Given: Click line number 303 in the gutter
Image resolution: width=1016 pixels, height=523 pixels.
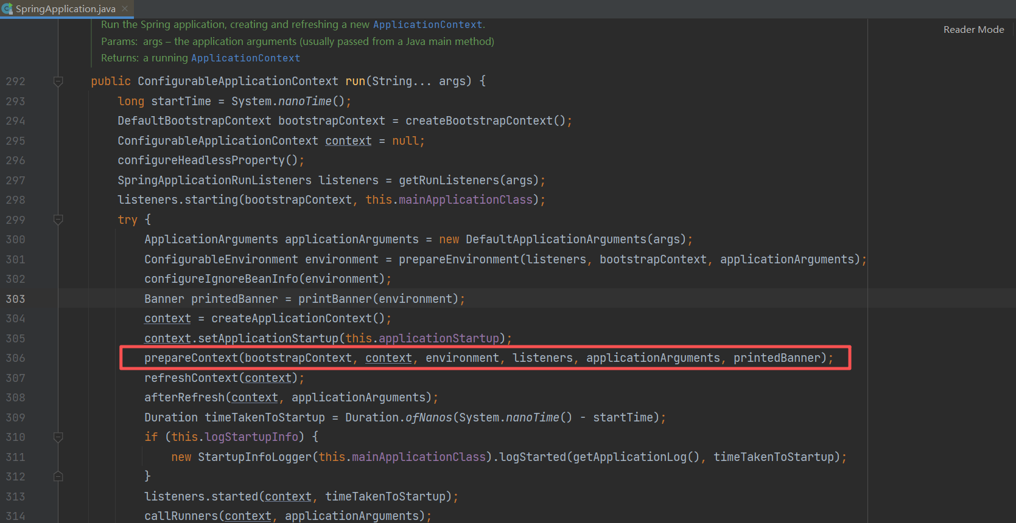Looking at the screenshot, I should [x=15, y=299].
